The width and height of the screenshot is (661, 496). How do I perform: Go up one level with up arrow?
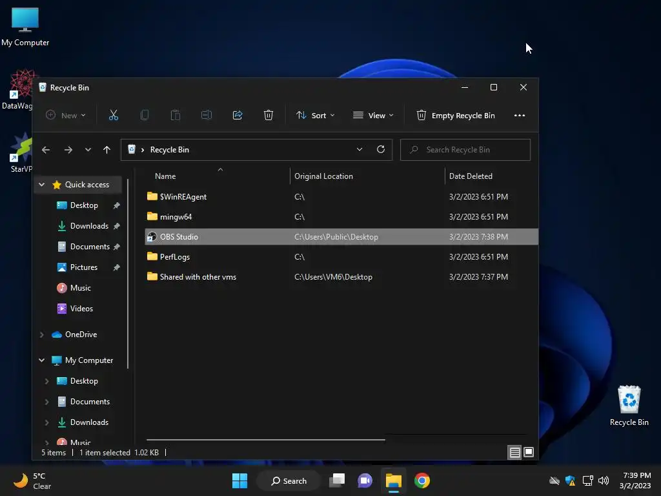[x=107, y=150]
